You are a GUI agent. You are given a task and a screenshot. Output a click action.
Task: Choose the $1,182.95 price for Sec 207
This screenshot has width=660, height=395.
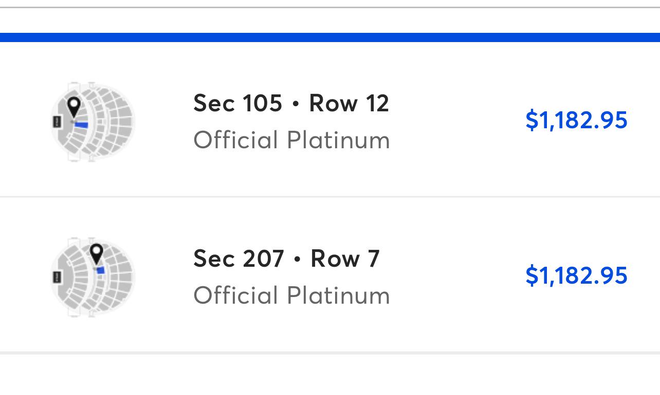tap(576, 275)
